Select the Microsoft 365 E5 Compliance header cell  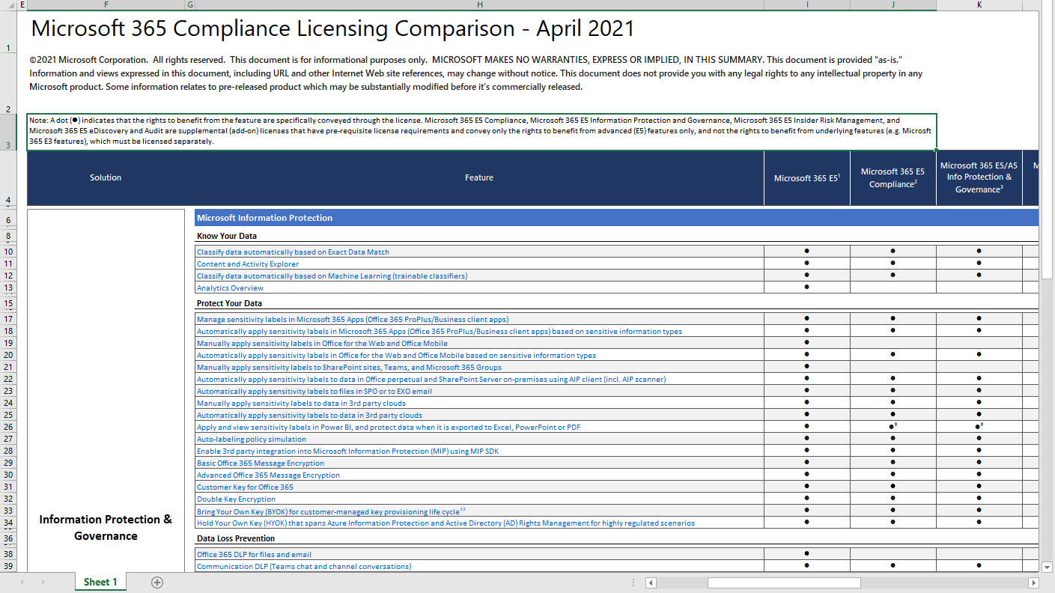click(893, 178)
